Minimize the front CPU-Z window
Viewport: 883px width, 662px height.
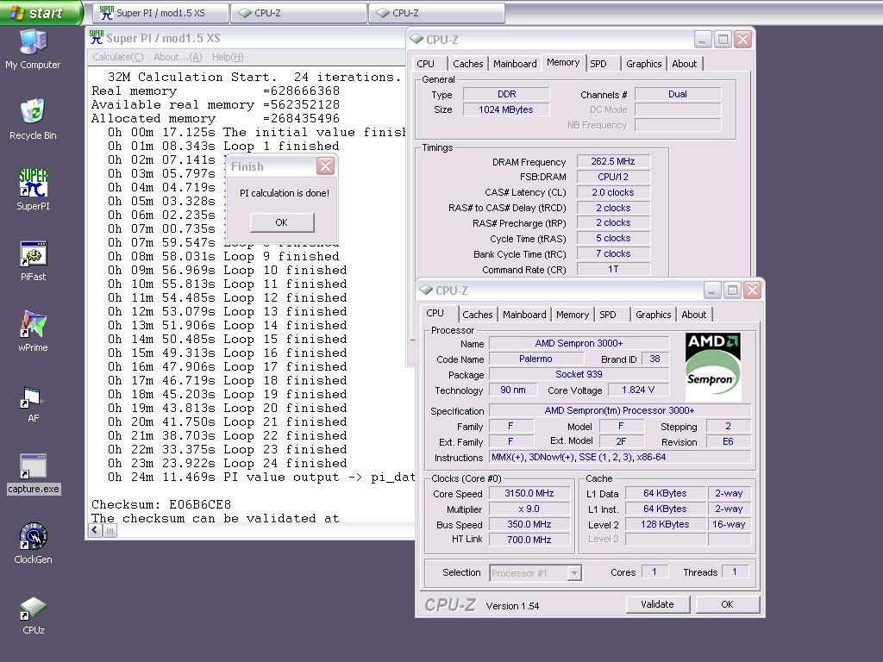click(711, 290)
